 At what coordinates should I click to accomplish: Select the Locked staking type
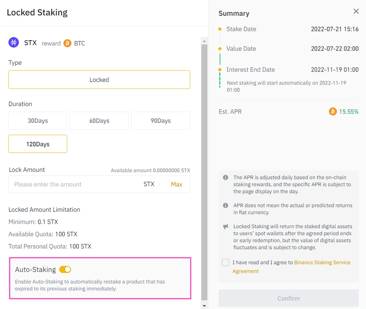(99, 80)
